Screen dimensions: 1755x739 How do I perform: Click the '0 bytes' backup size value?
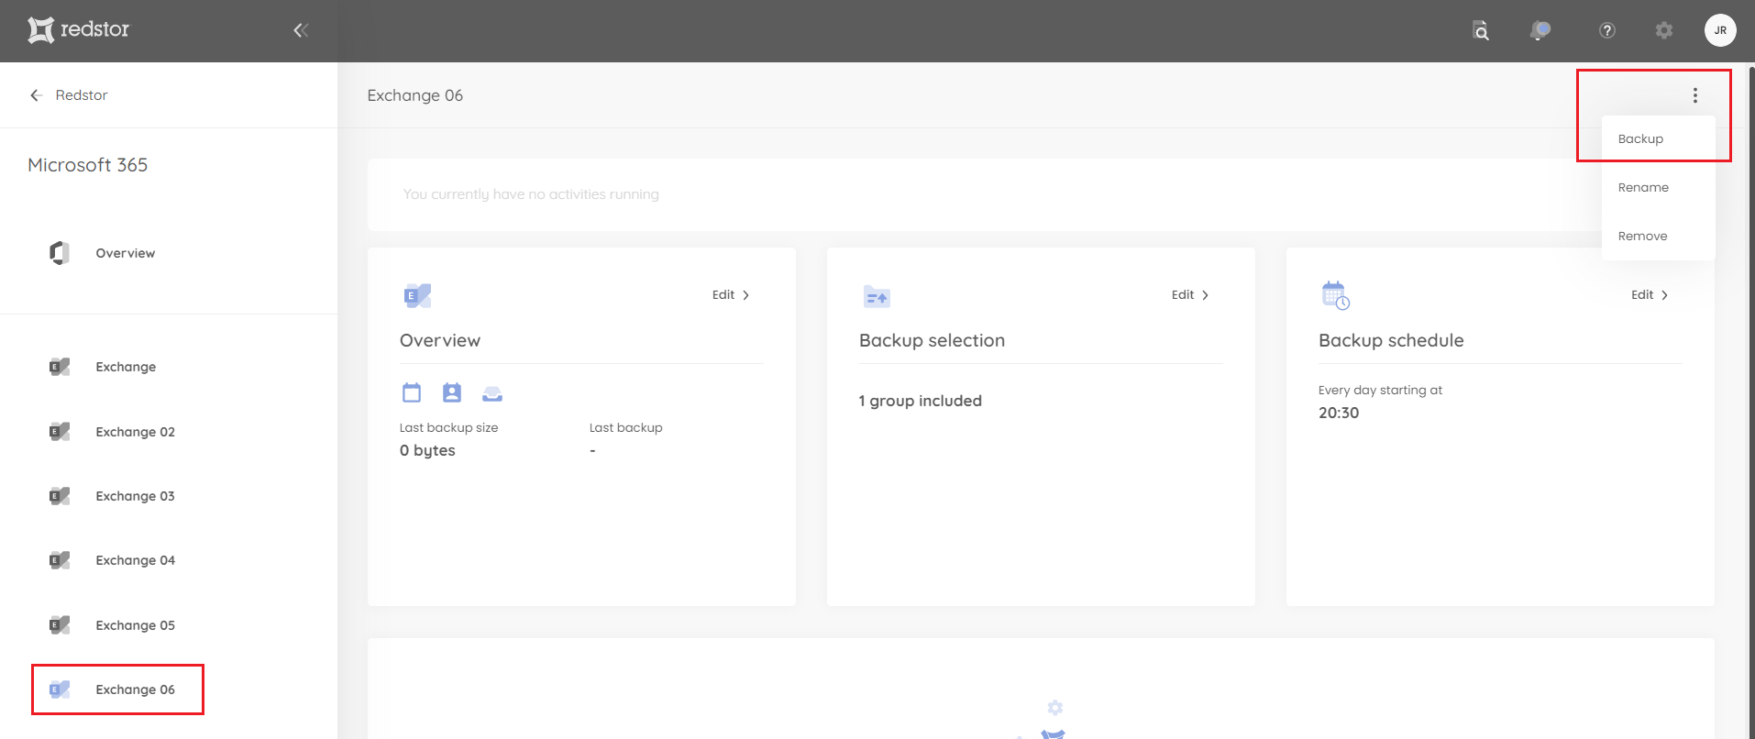pos(427,450)
